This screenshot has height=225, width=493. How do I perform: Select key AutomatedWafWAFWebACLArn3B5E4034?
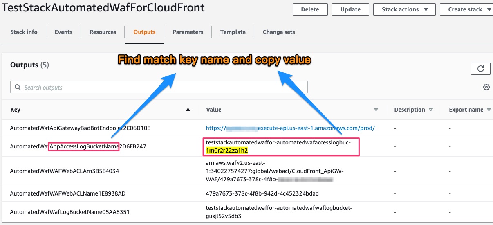click(65, 171)
